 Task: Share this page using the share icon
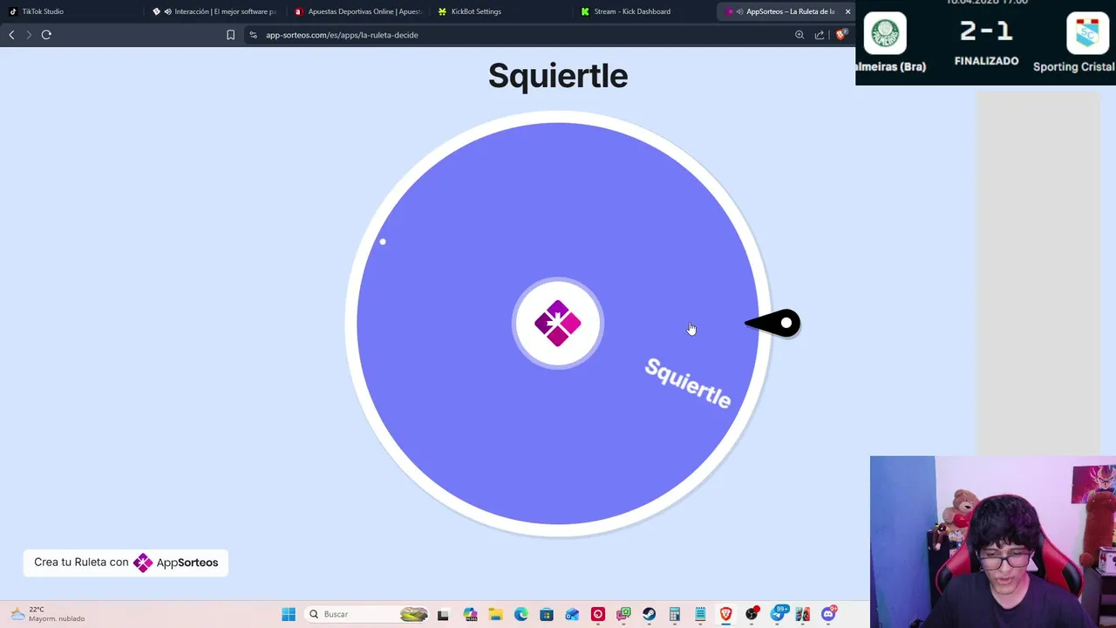pyautogui.click(x=820, y=35)
